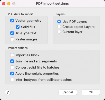Enable Raster images import
The height and width of the screenshot is (100, 105).
12,39
